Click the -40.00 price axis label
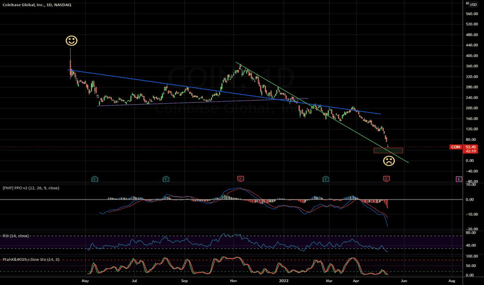 coord(472,171)
